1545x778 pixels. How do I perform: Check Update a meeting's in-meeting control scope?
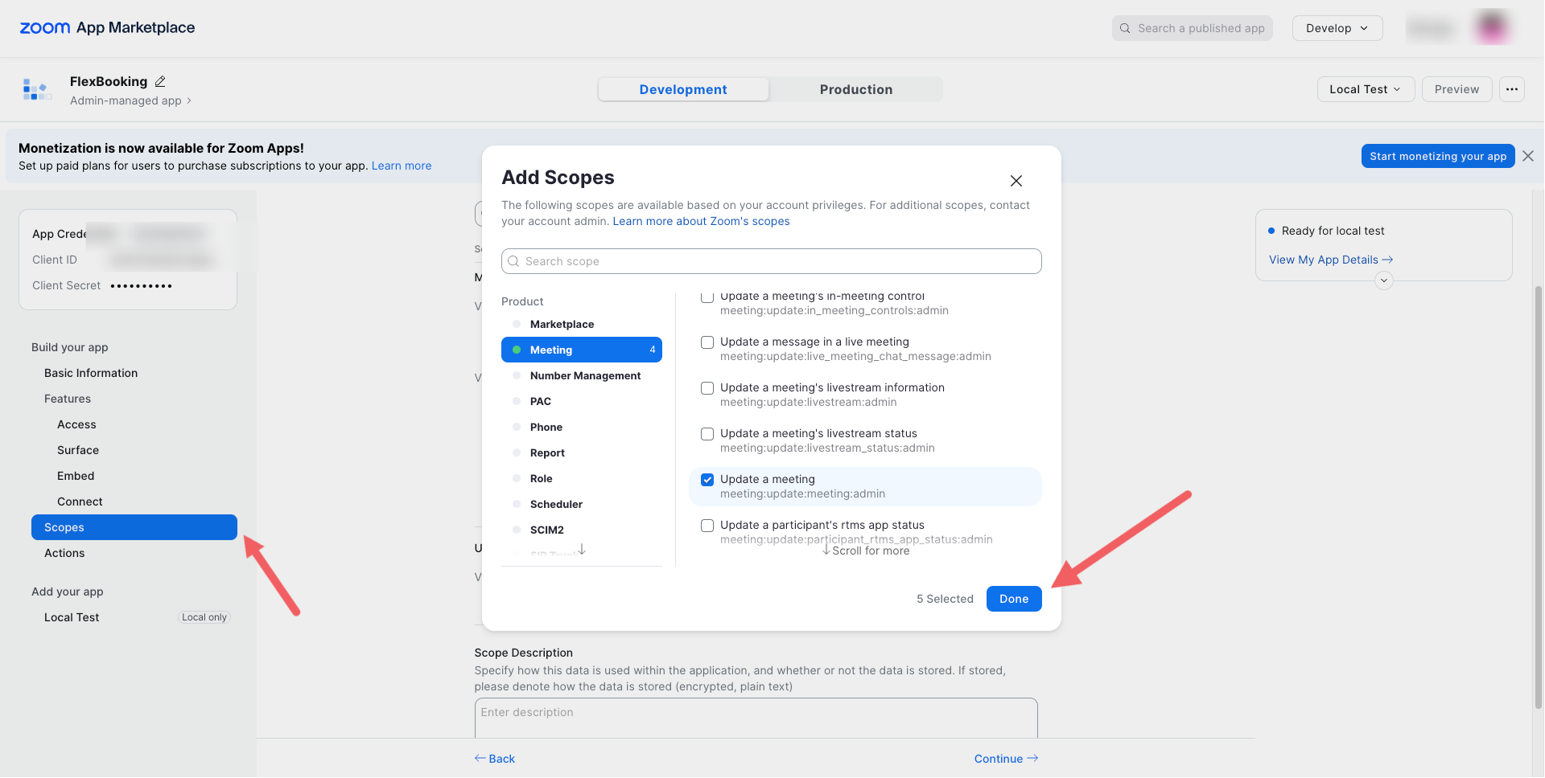707,297
